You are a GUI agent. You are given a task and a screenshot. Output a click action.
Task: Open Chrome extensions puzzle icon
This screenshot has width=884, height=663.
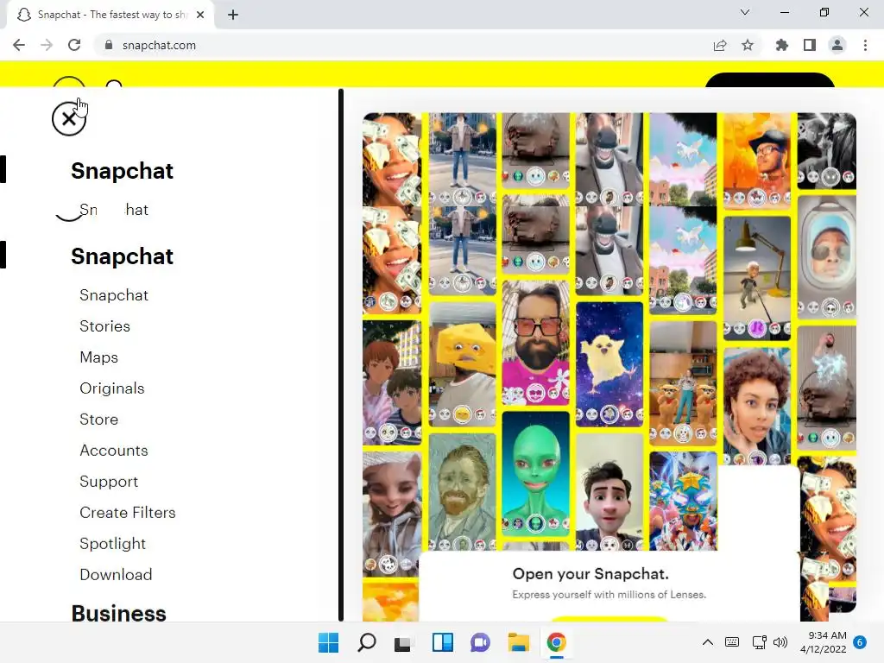(782, 45)
